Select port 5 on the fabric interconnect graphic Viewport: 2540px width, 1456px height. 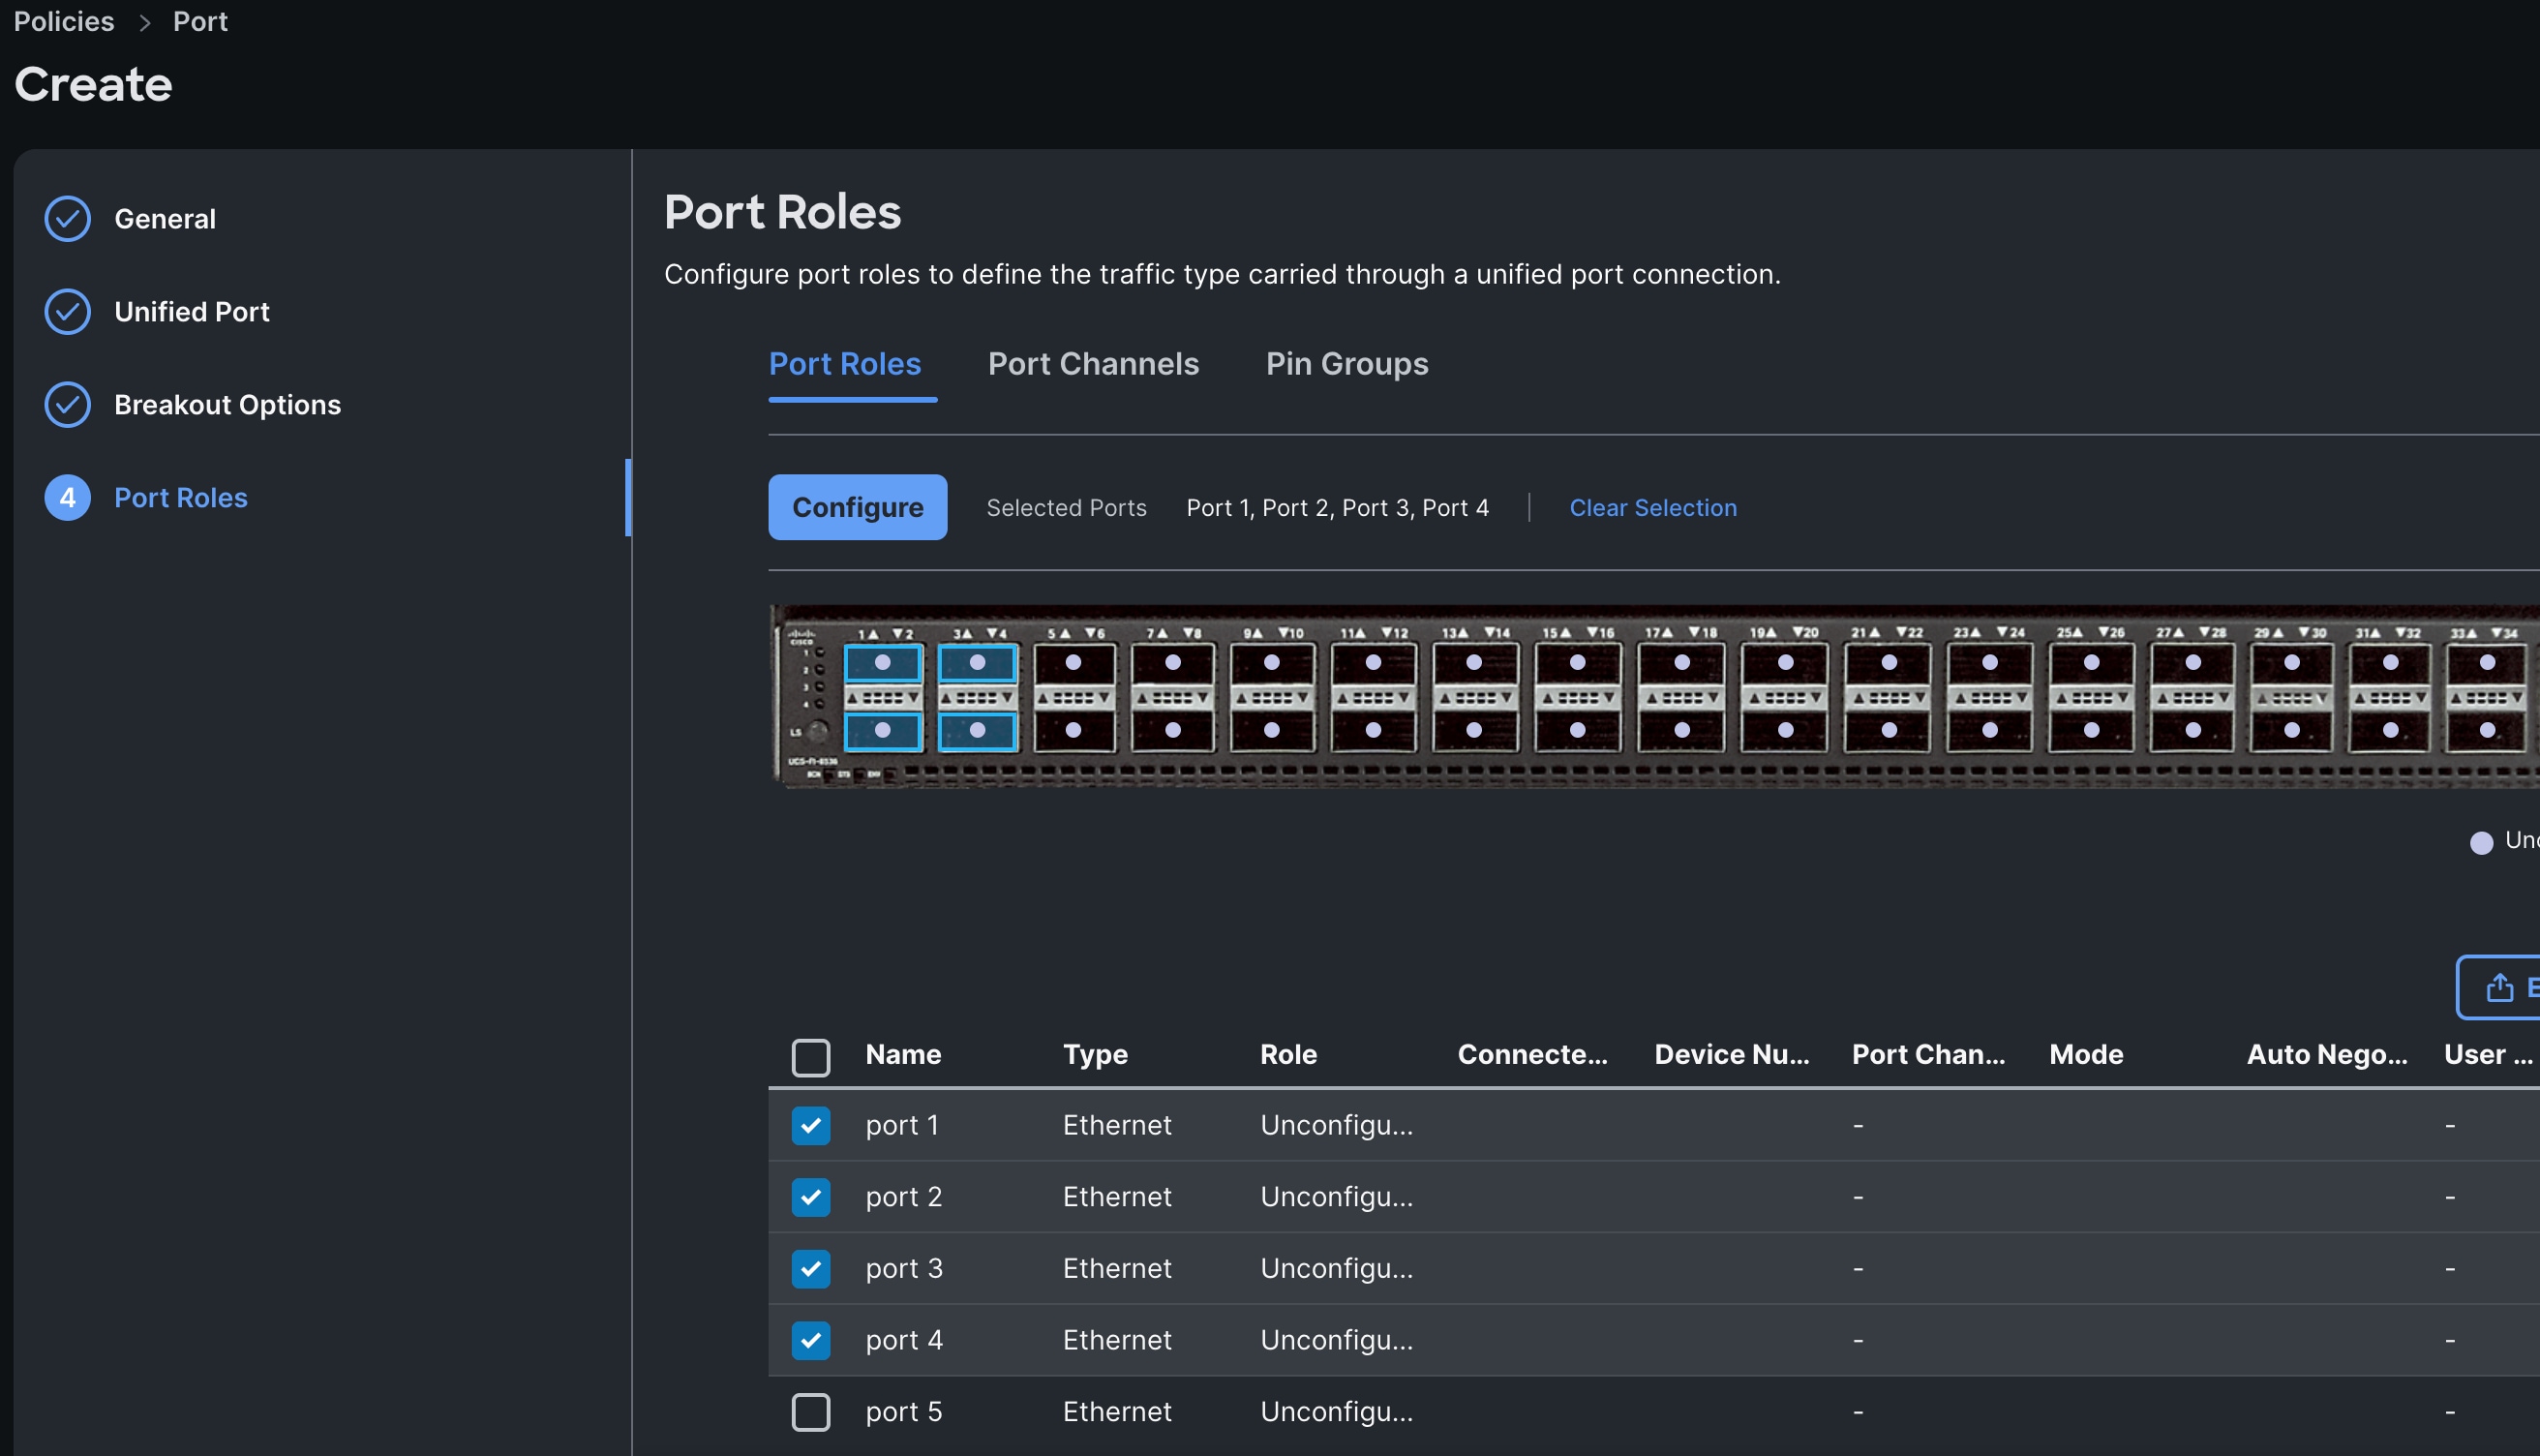pyautogui.click(x=1073, y=661)
